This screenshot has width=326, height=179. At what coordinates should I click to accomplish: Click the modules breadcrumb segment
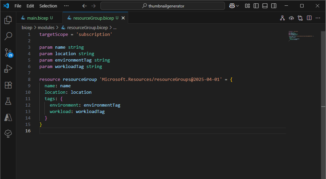[x=46, y=28]
